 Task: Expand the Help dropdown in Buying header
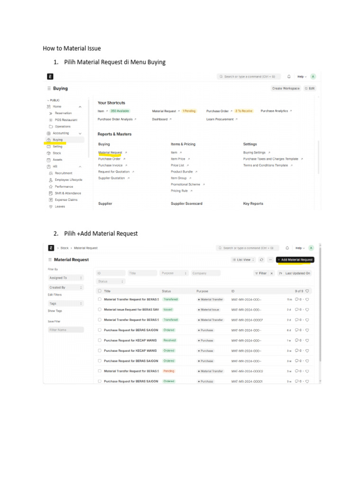coord(302,77)
